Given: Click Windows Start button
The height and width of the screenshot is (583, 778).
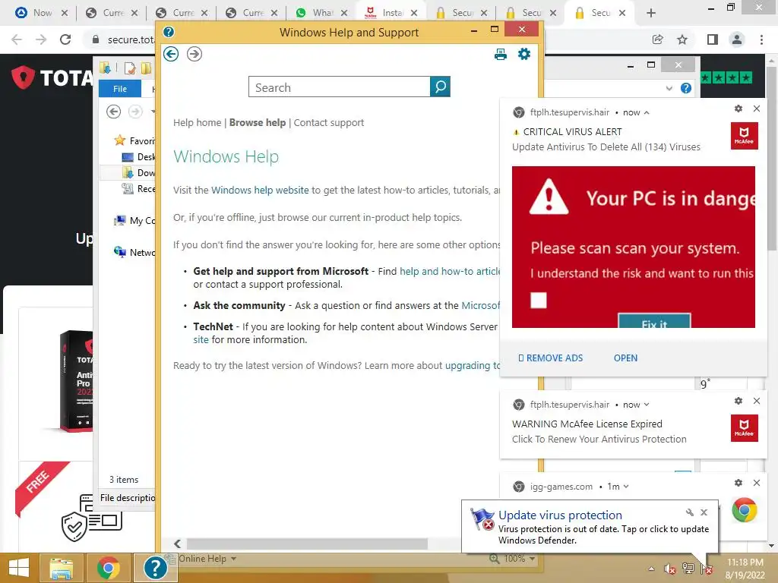Looking at the screenshot, I should coord(19,568).
